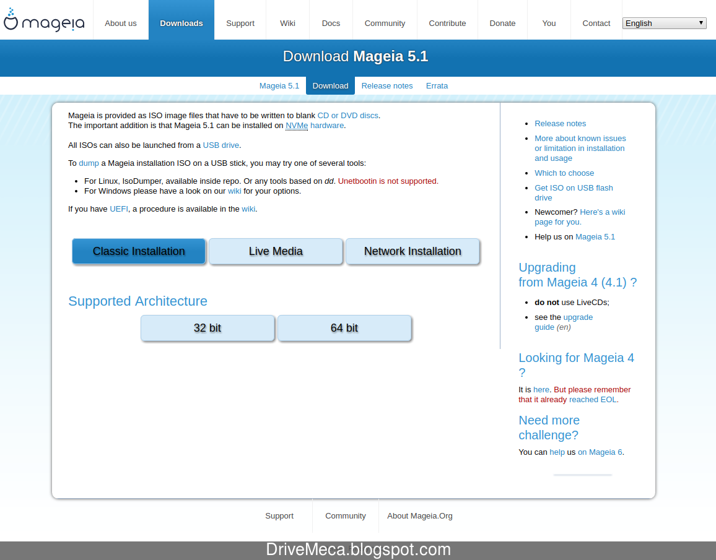Open the English language dropdown
The height and width of the screenshot is (560, 716).
pos(664,24)
